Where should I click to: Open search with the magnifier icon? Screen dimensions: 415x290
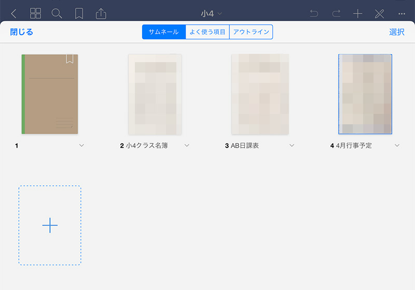click(57, 13)
